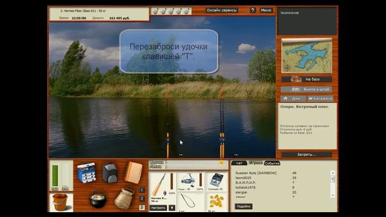The width and height of the screenshot is (386, 217).
Task: Open the burlap sack
Action: pos(124,198)
